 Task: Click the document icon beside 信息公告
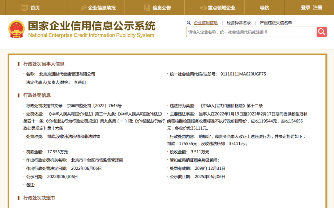pos(147,8)
